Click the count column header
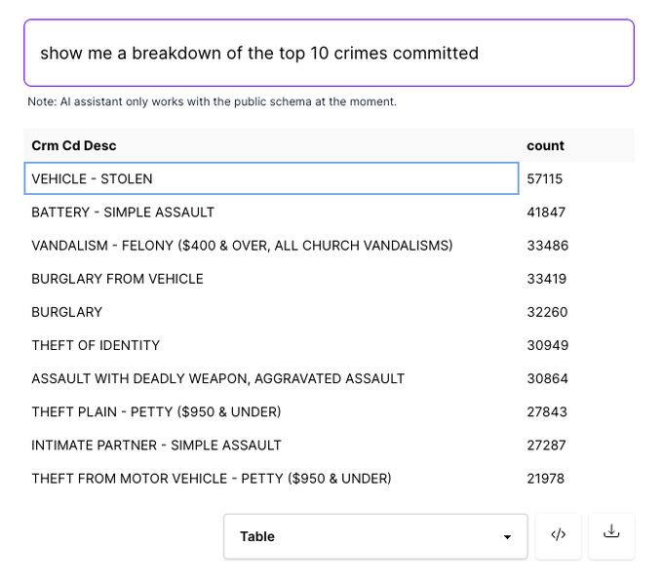Screen dimensions: 663x583 (x=545, y=145)
